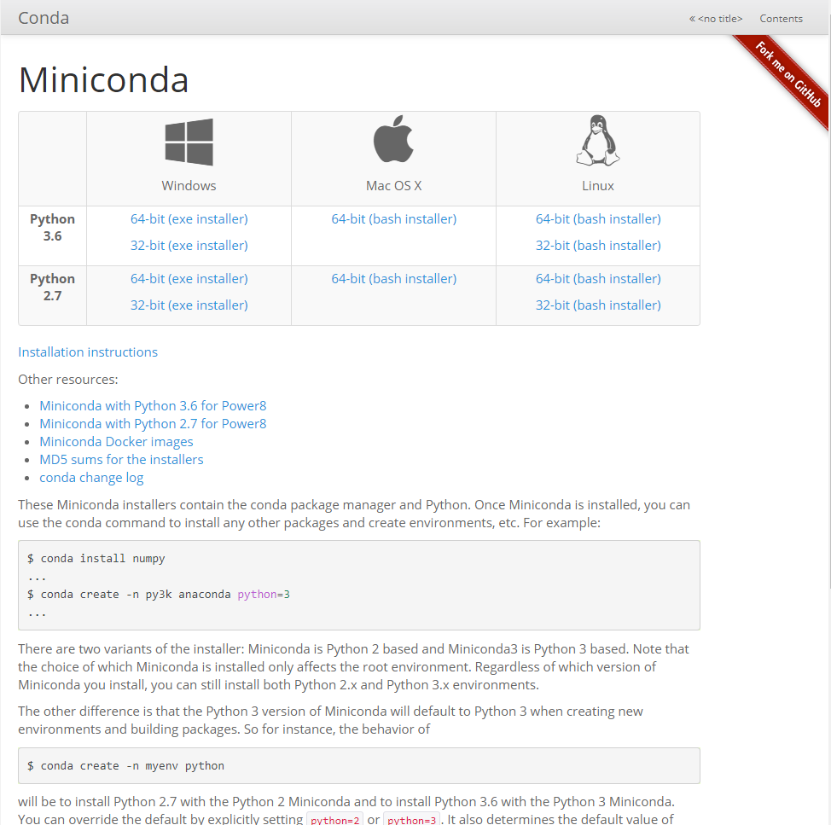Click the Linux penguin icon

click(598, 141)
